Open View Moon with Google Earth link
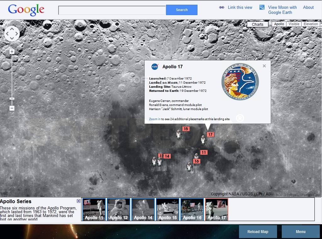This screenshot has width=322, height=239. (x=282, y=10)
